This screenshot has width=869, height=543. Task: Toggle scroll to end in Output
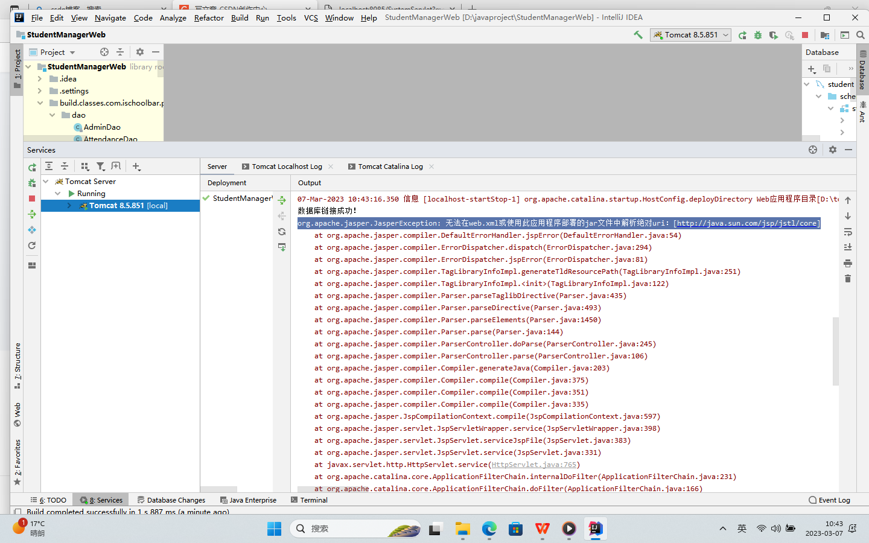[x=848, y=247]
